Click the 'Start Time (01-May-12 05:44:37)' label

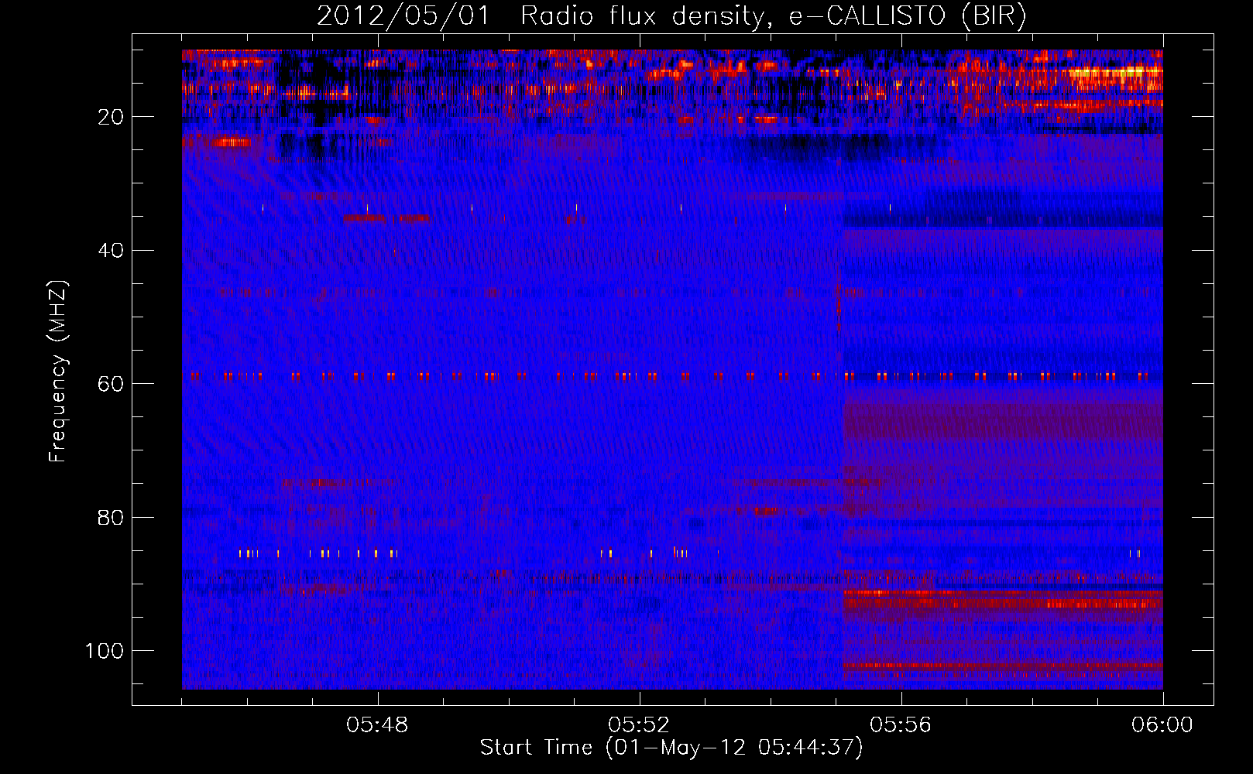tap(671, 748)
